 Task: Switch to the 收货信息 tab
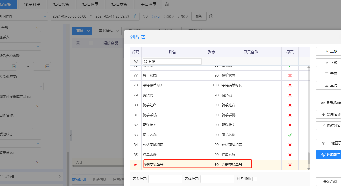(x=99, y=179)
